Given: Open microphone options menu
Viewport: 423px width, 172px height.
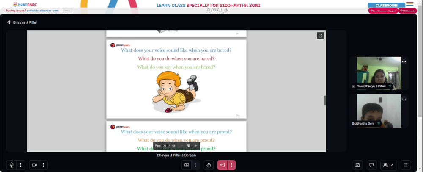Looking at the screenshot, I should 21,165.
